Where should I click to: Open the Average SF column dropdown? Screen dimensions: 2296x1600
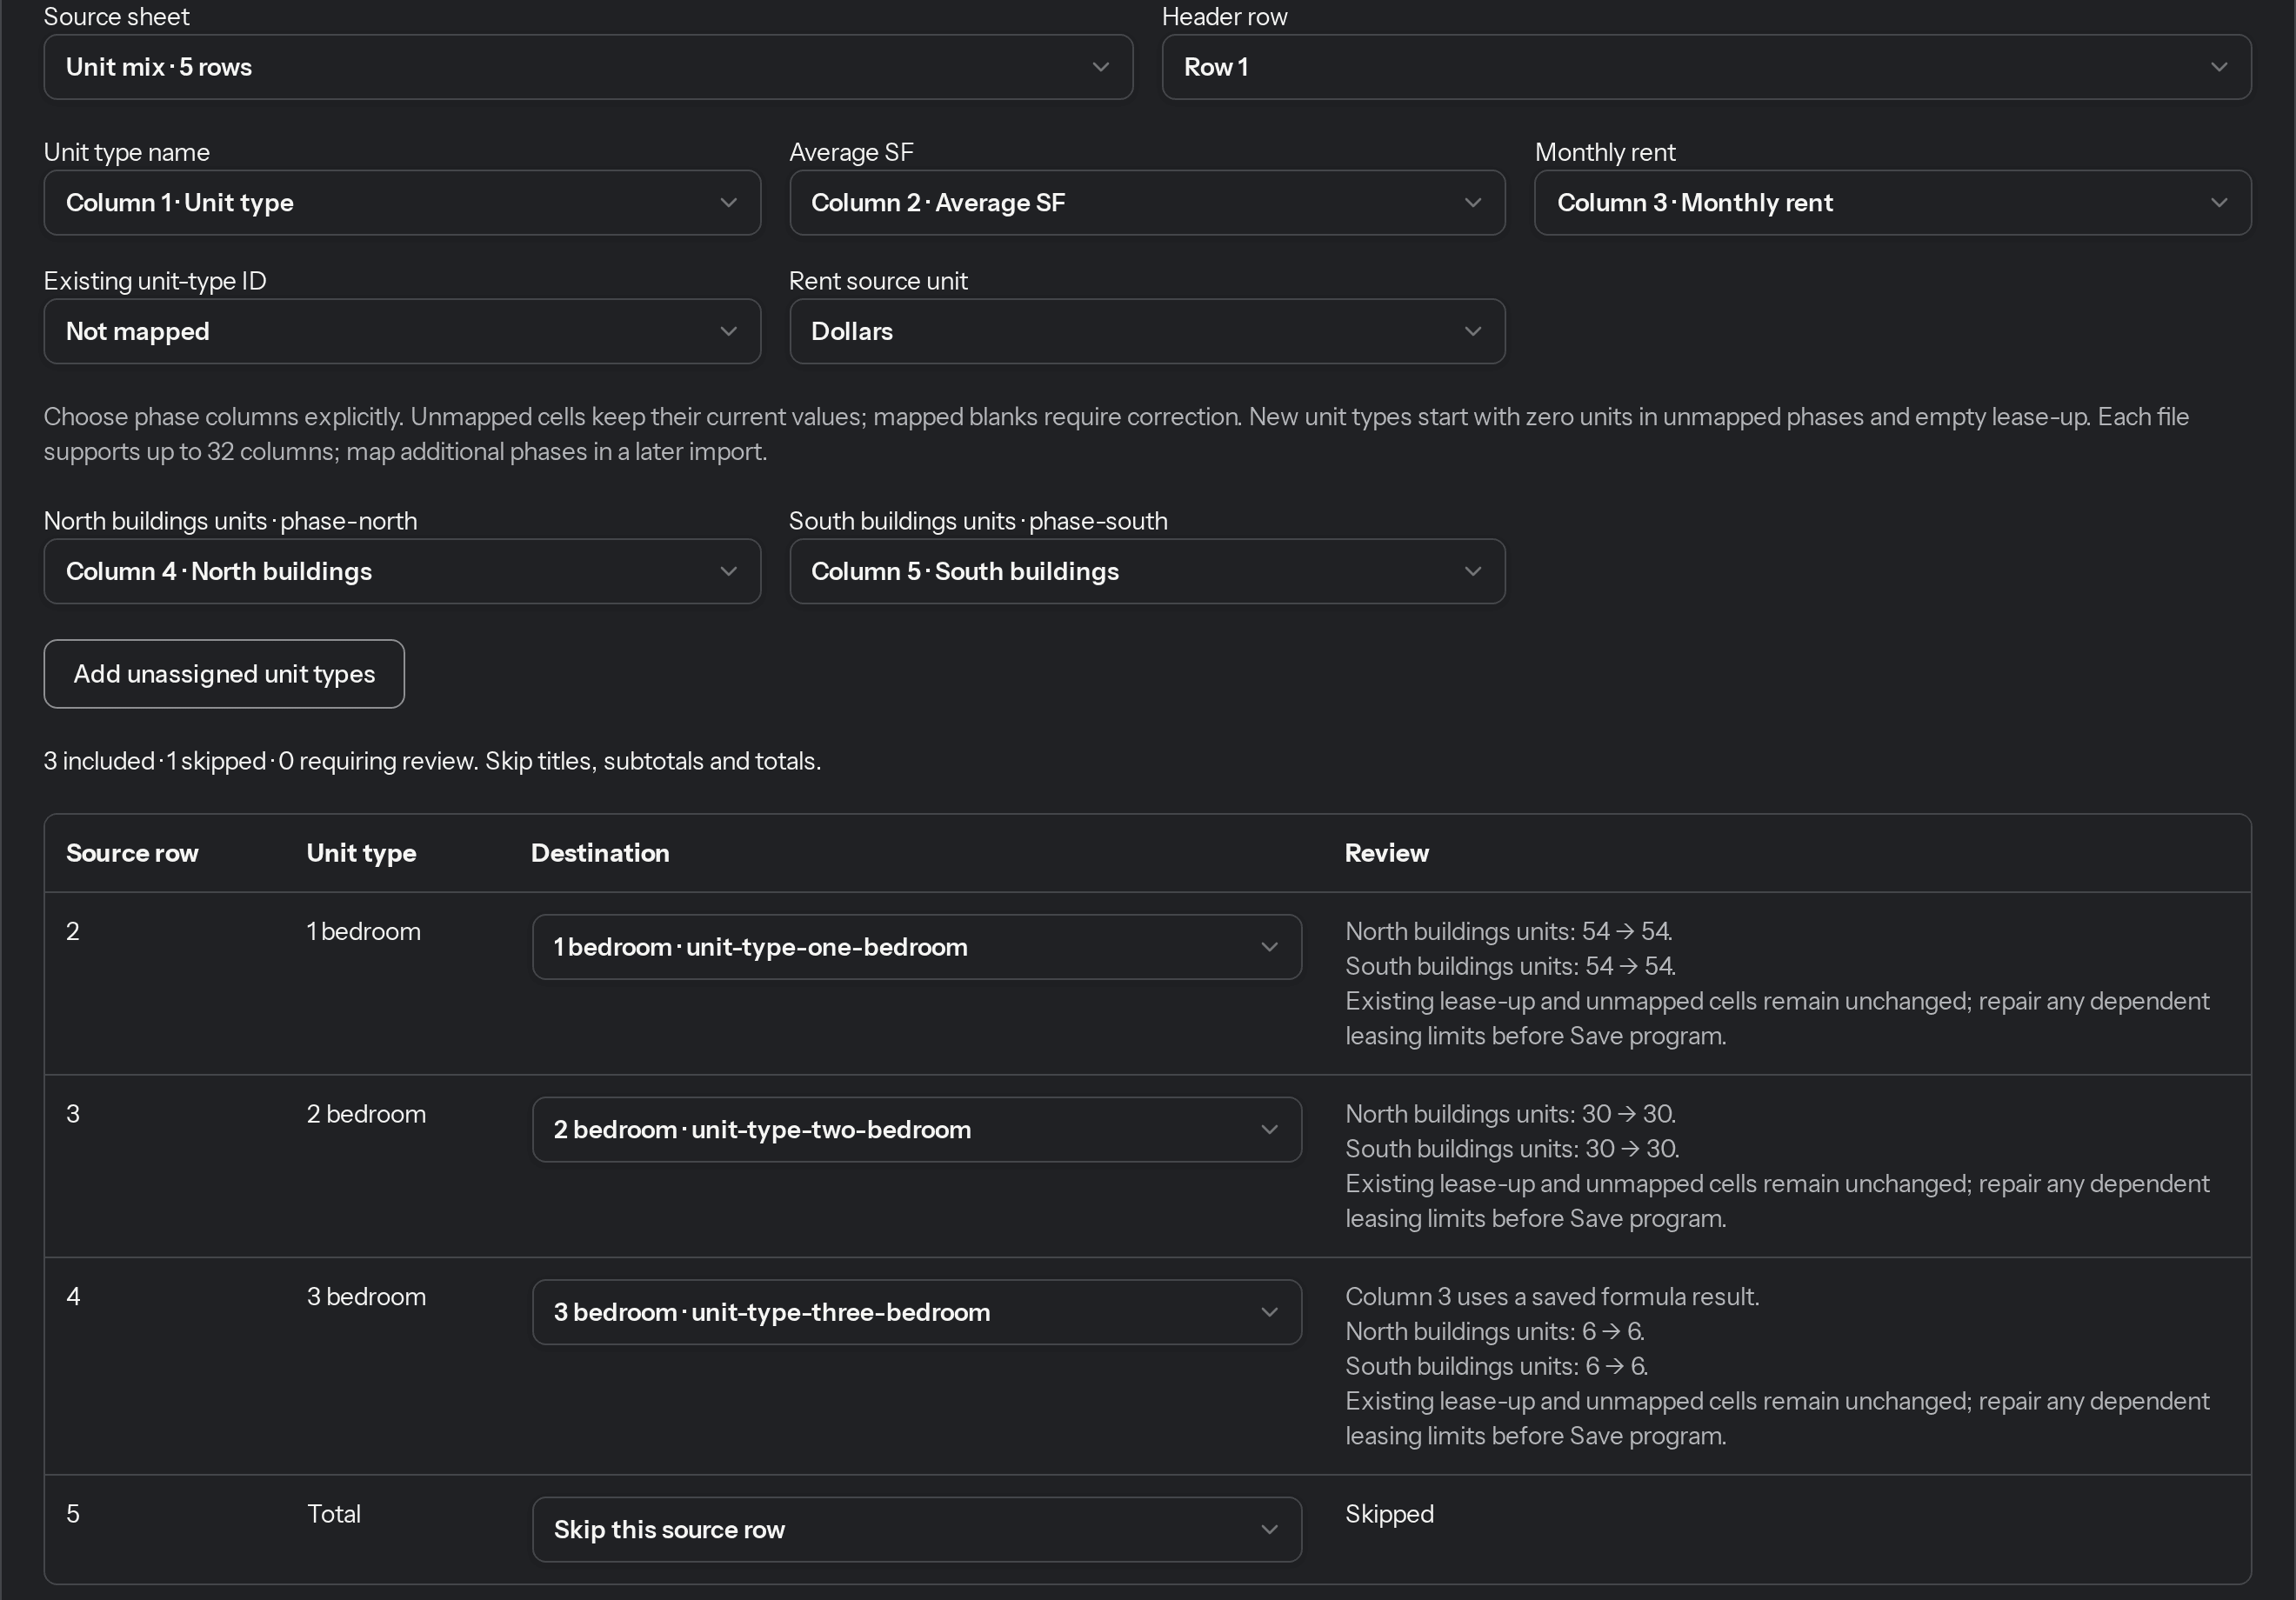(x=1147, y=203)
